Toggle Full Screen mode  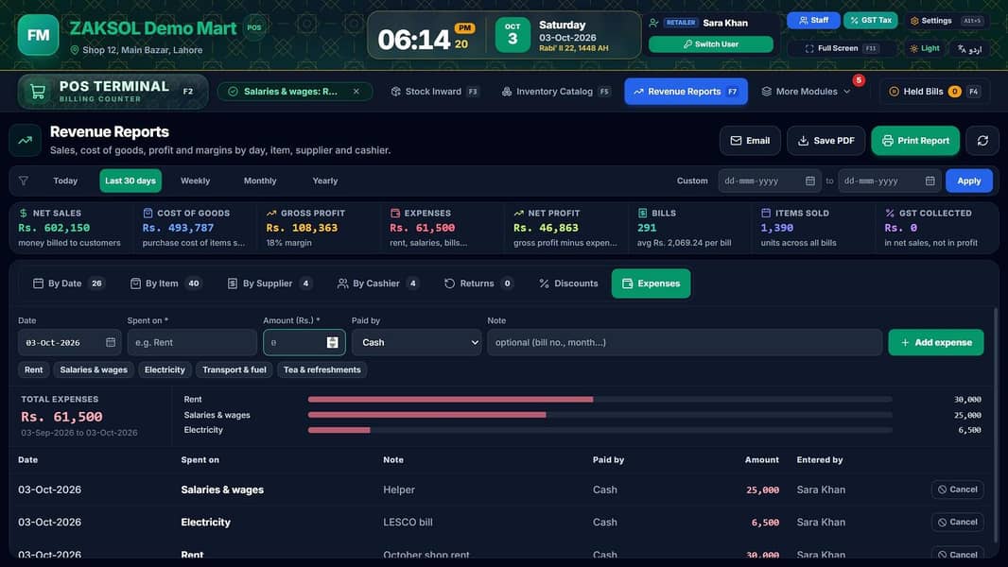(842, 49)
